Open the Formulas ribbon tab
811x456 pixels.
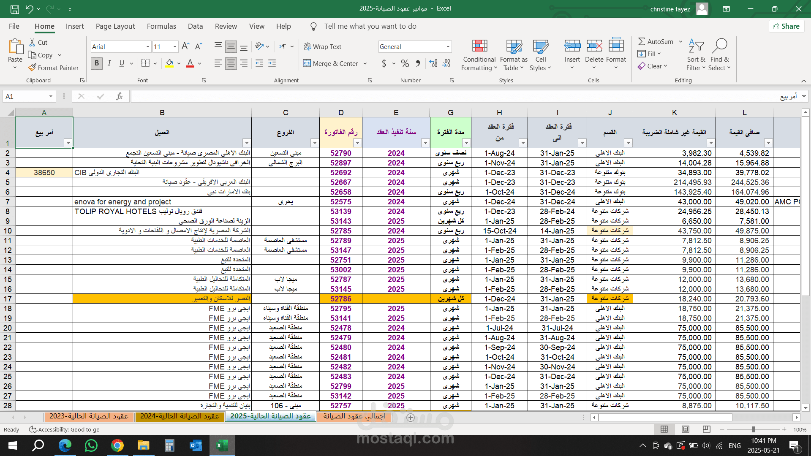[161, 26]
